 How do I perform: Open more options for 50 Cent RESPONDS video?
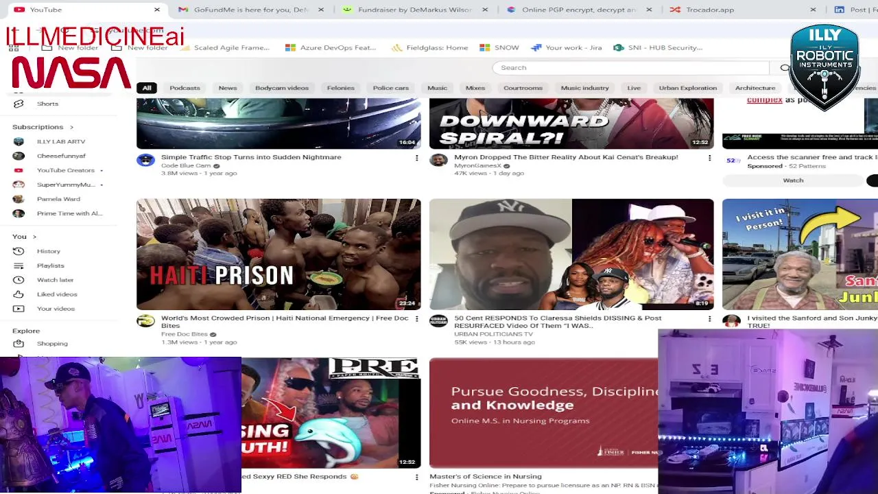pos(709,319)
